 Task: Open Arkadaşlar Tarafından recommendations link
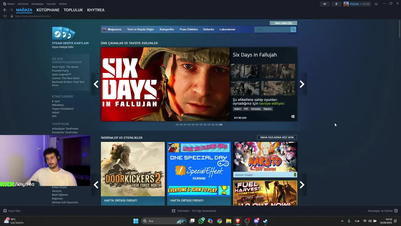tap(65, 129)
